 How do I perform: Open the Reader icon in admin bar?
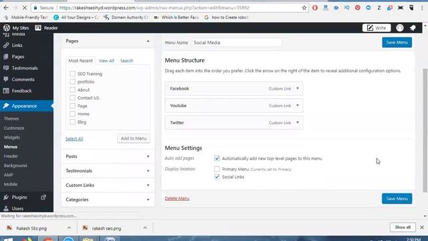point(38,27)
